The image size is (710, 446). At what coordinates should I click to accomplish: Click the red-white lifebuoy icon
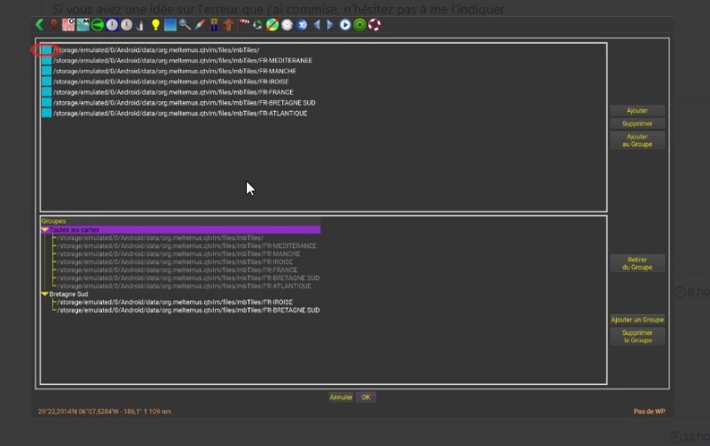(x=374, y=25)
